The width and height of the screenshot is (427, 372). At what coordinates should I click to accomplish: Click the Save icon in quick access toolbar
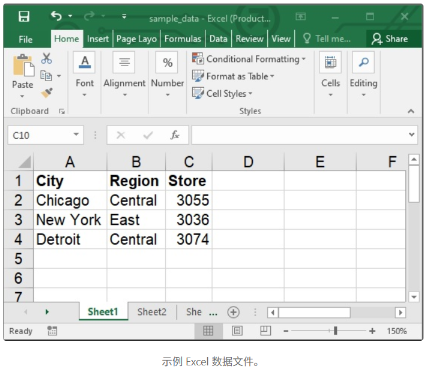[x=23, y=17]
